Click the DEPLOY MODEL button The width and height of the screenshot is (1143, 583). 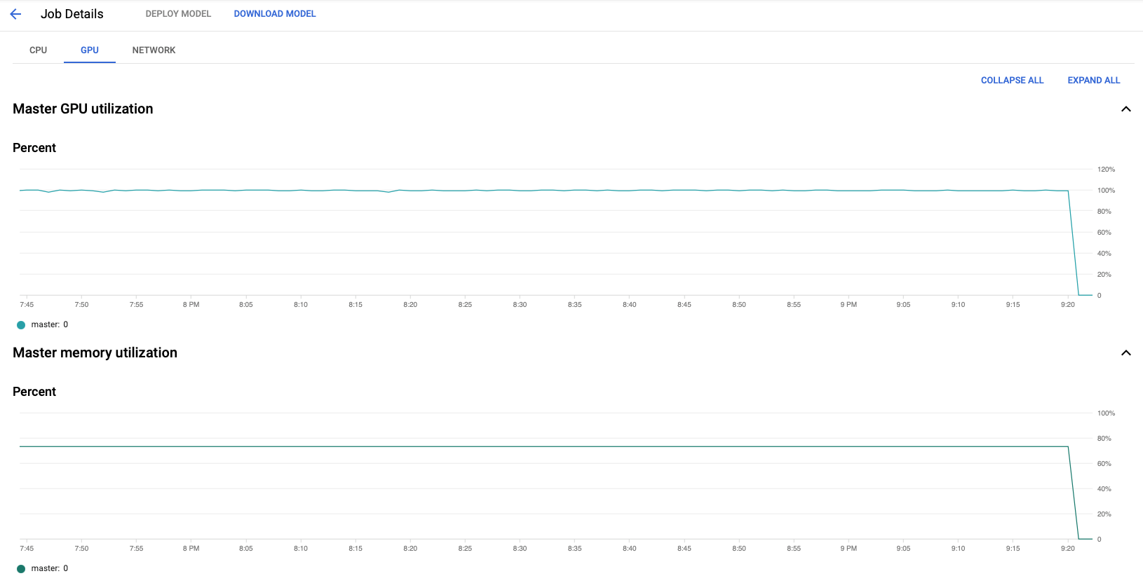click(x=178, y=14)
